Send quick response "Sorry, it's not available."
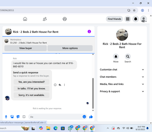152x132 pixels. click(32, 95)
